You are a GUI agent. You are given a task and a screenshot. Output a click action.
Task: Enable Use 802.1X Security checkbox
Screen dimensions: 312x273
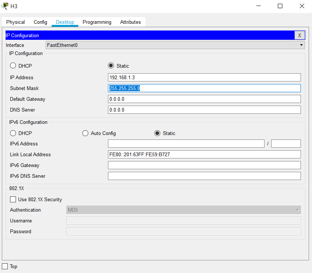[13, 199]
